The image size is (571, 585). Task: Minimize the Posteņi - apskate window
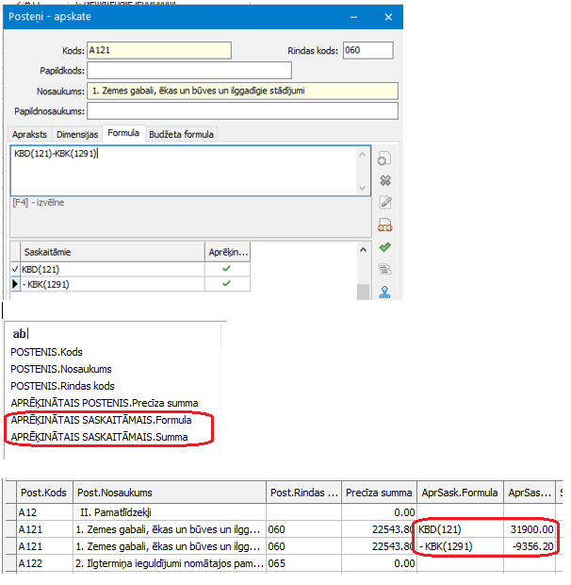[353, 17]
